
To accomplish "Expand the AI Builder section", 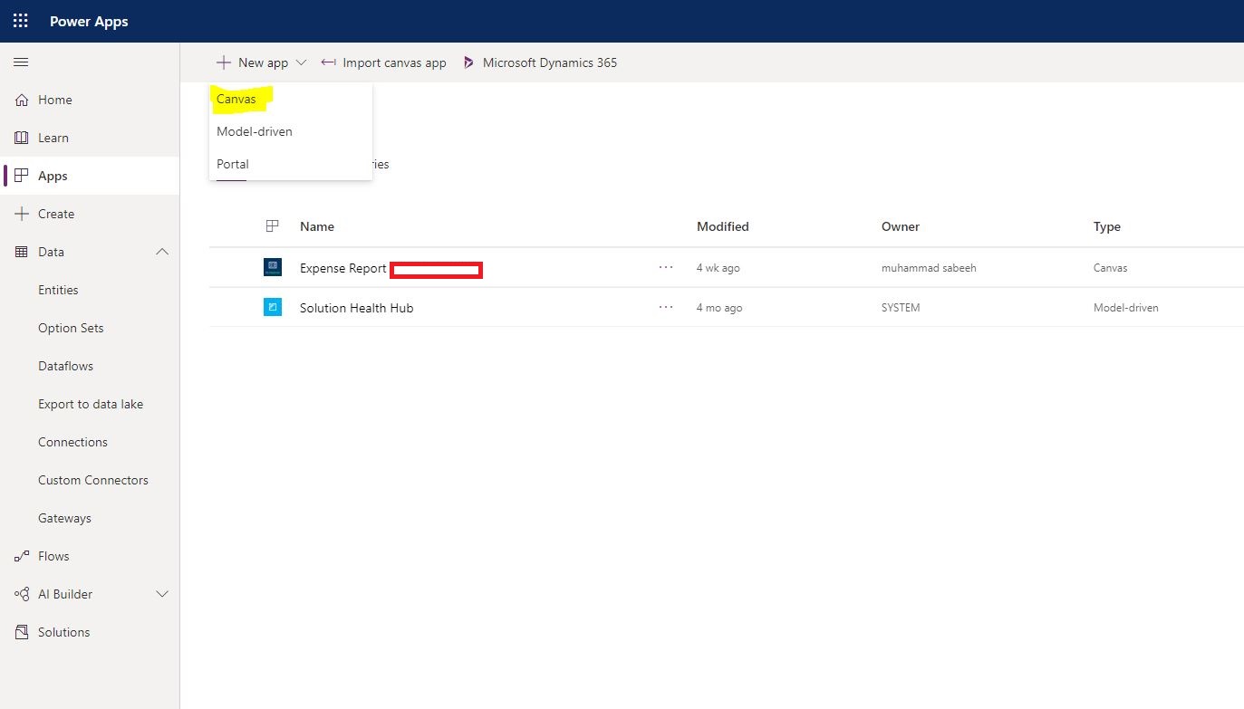I will (161, 594).
